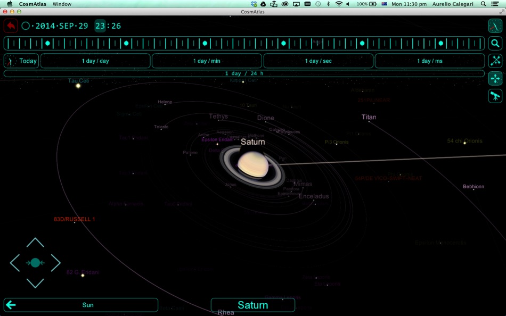Click the volume speaker icon
This screenshot has width=506, height=316.
(348, 4)
